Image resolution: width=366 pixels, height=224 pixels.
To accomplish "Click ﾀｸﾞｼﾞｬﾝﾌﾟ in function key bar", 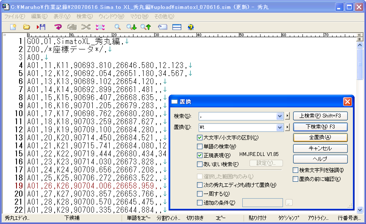I will (288, 218).
